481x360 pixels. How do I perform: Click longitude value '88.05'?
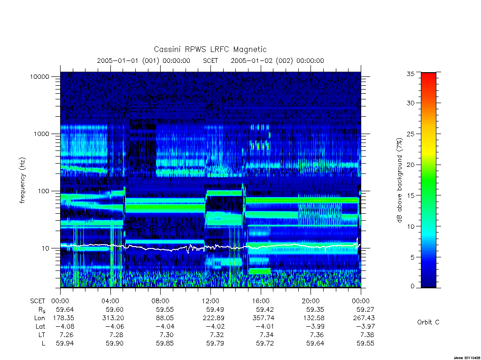(x=165, y=318)
